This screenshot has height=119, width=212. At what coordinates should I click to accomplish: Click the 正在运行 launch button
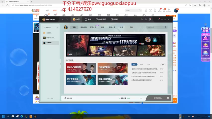click(158, 98)
